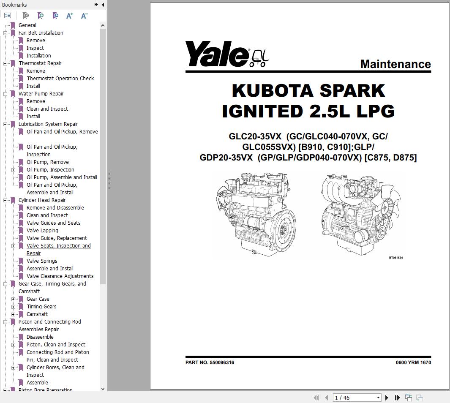Go to the first page button
Screen dimensions: 450x403
click(x=316, y=398)
